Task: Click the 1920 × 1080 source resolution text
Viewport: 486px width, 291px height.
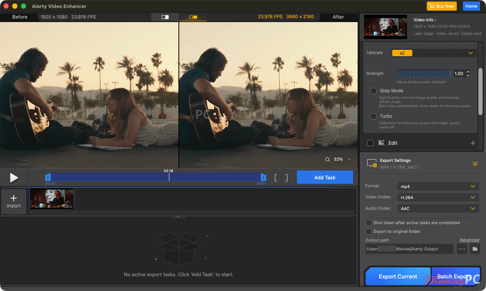Action: click(54, 17)
